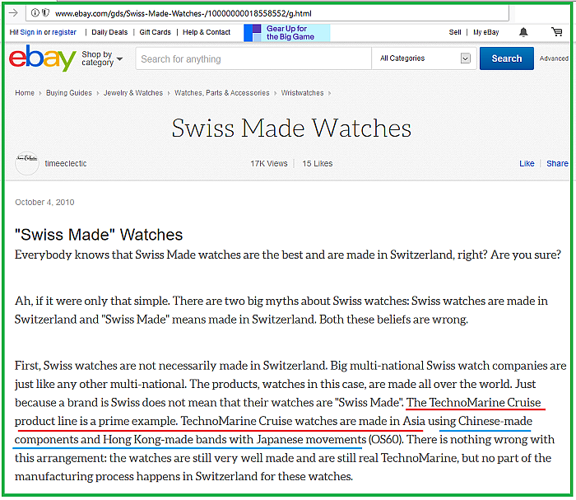Screen dimensions: 576x500
Task: Click the Share link
Action: click(557, 164)
